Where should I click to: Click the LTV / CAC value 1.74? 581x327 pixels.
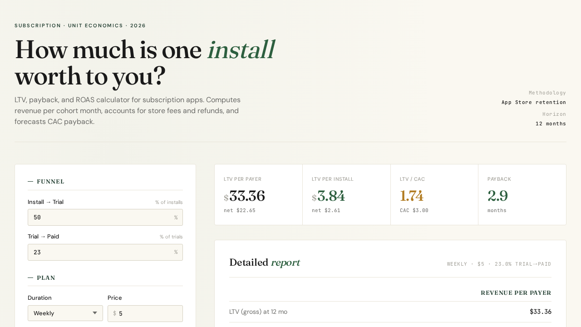(412, 196)
